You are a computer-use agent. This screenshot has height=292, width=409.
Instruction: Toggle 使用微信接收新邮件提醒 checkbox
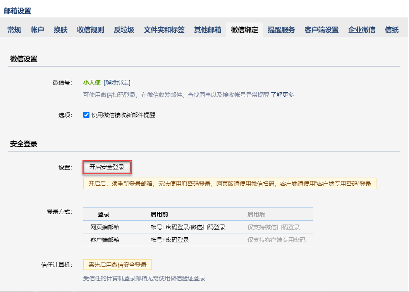coord(86,115)
